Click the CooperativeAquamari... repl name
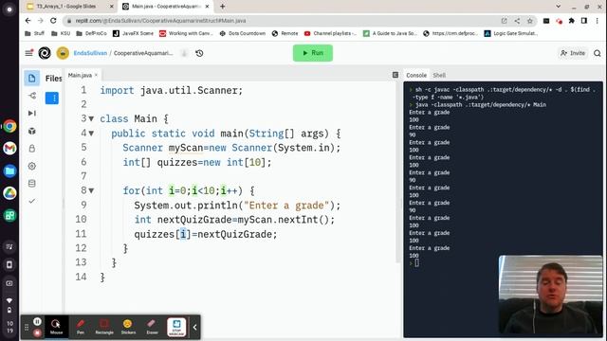The width and height of the screenshot is (607, 341). (143, 53)
